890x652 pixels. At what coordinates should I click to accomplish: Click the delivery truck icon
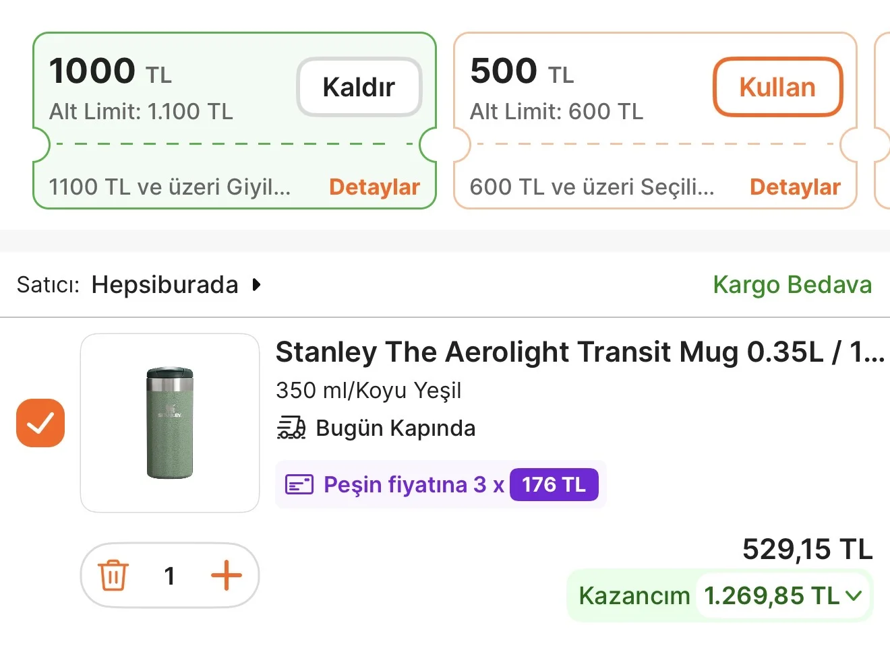click(291, 428)
